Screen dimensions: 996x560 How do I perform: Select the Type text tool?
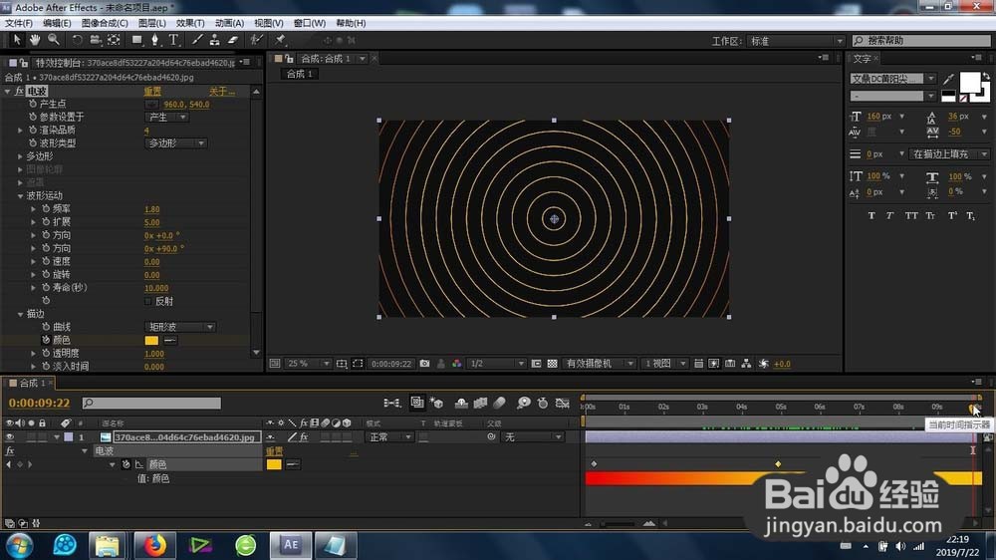coord(173,40)
